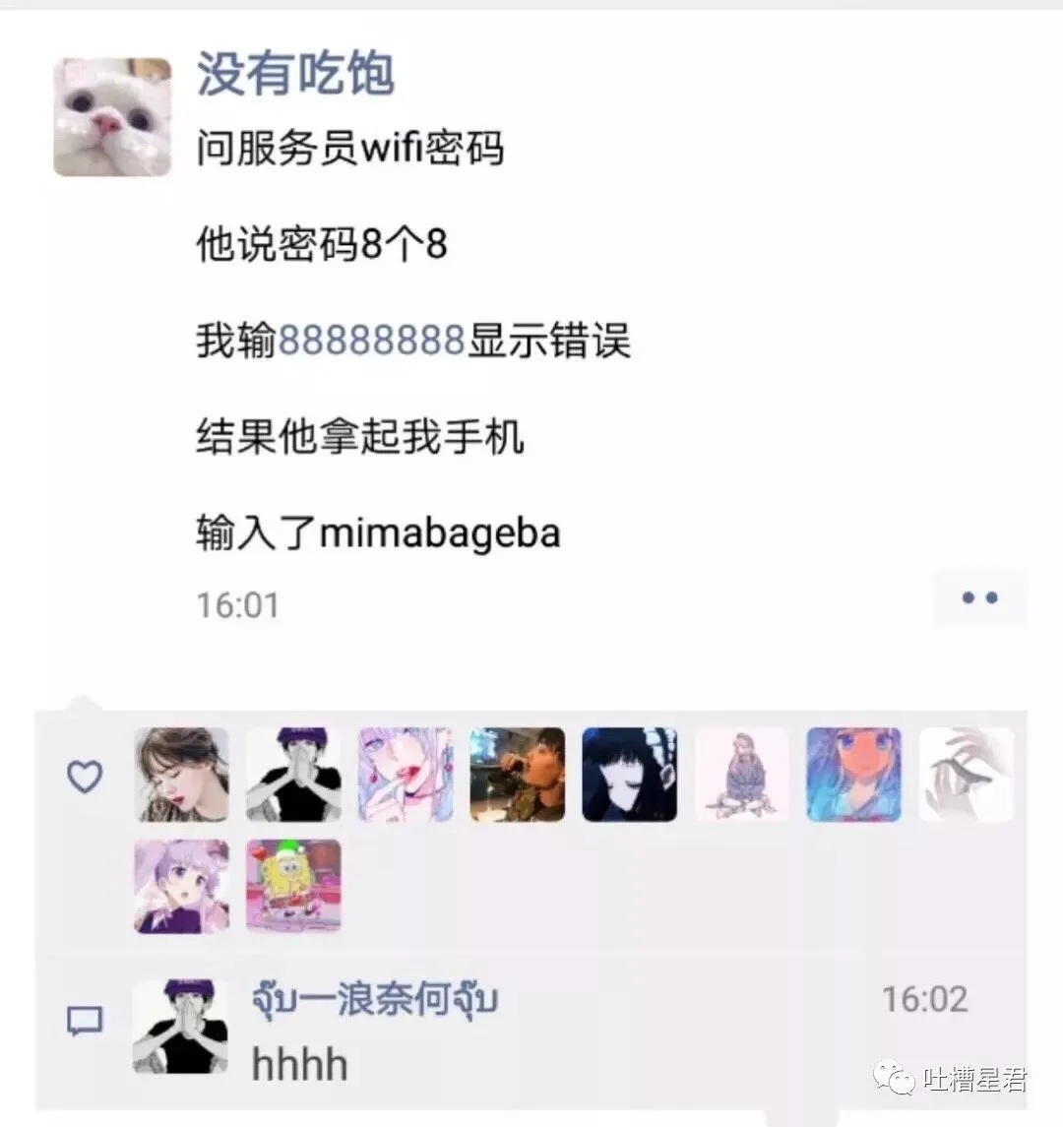The image size is (1063, 1127).
Task: Tap the 88888888 highlighted number link
Action: pyautogui.click(x=372, y=340)
